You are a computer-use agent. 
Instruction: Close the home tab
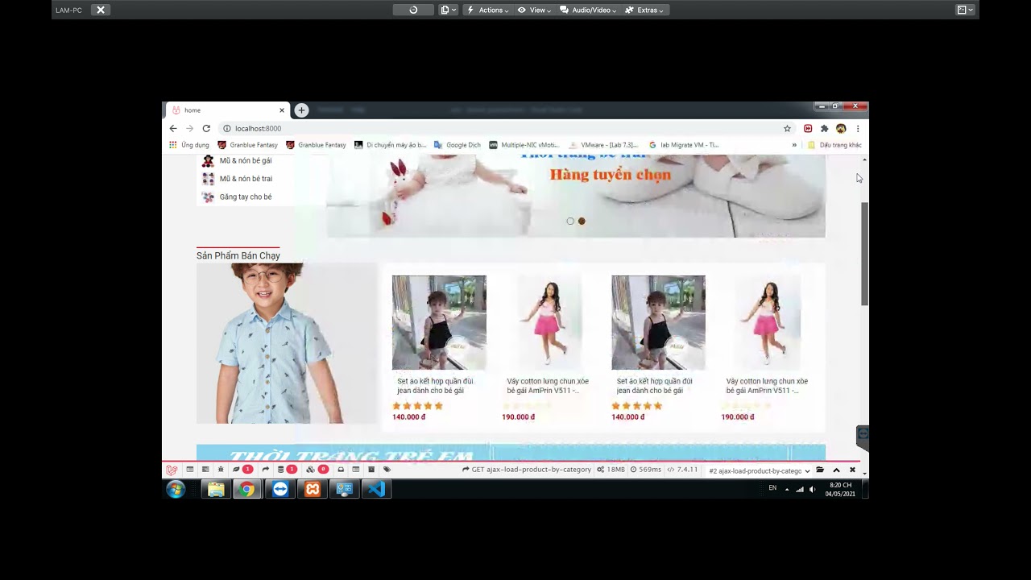[282, 110]
